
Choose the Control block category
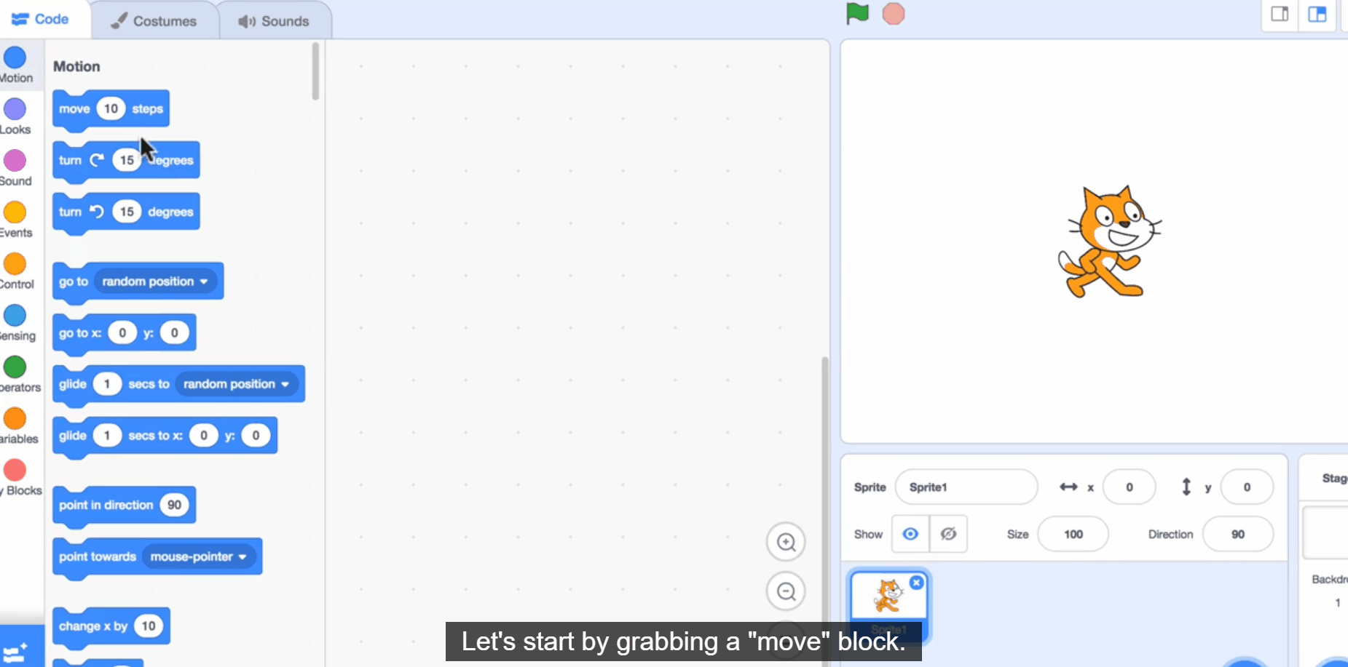[x=15, y=271]
